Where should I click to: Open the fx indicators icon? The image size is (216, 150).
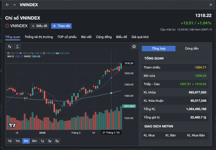[x=17, y=46]
